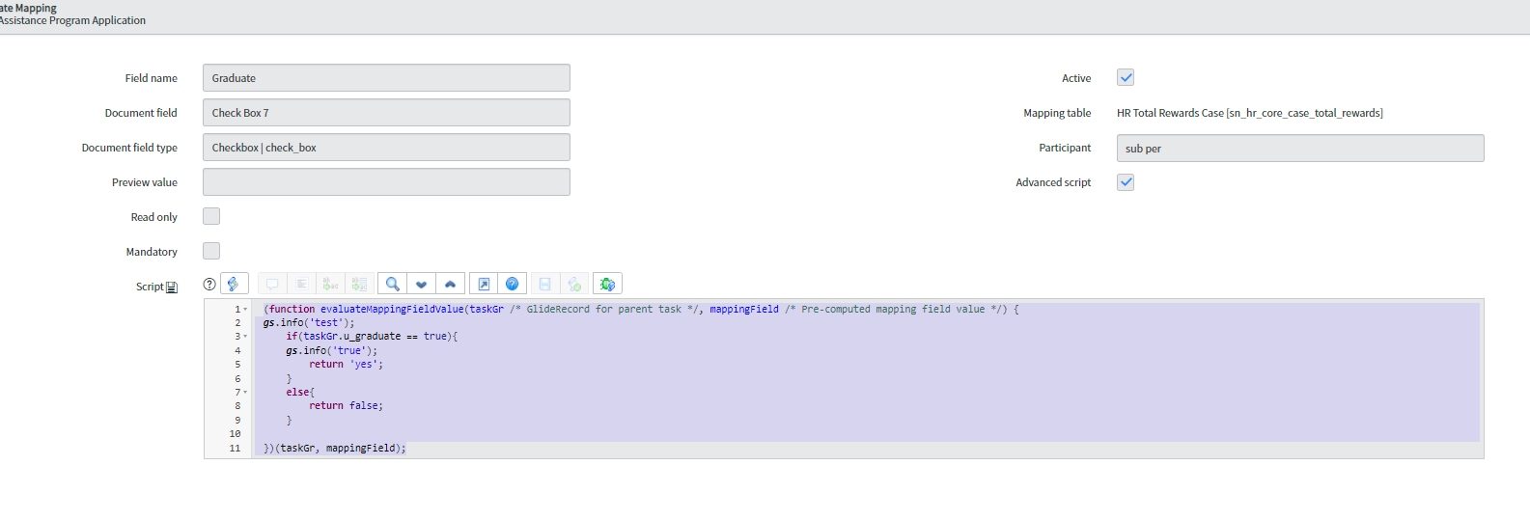This screenshot has width=1530, height=520.
Task: Click the script syntax check icon
Action: (x=574, y=284)
